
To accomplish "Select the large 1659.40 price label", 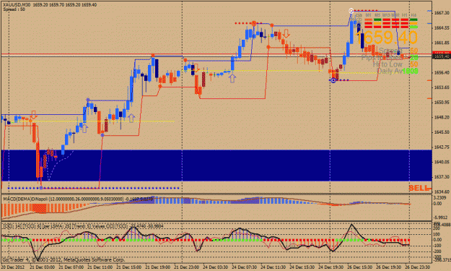I will coord(387,38).
